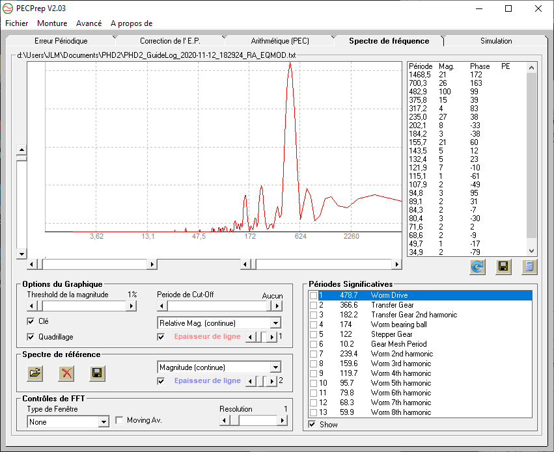Open the Magnitude (continue) dropdown
This screenshot has height=452, width=554.
tap(275, 367)
